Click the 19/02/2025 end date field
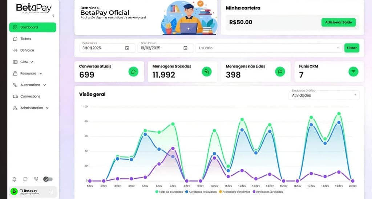Viewport: 372px width, 199px height. tap(166, 48)
